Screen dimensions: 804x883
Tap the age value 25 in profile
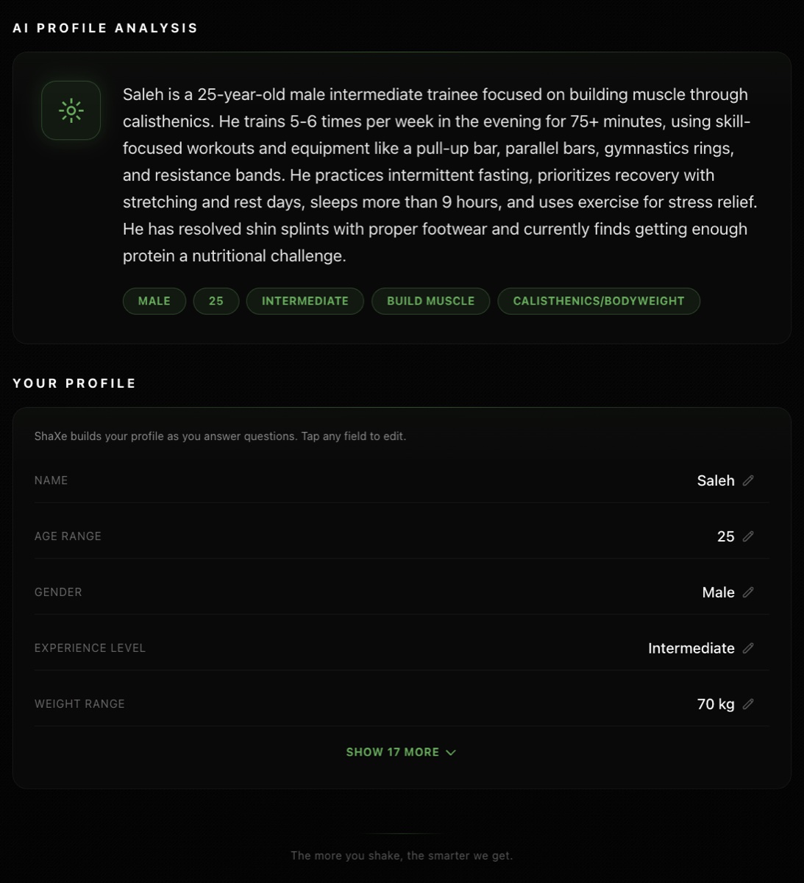pyautogui.click(x=725, y=536)
